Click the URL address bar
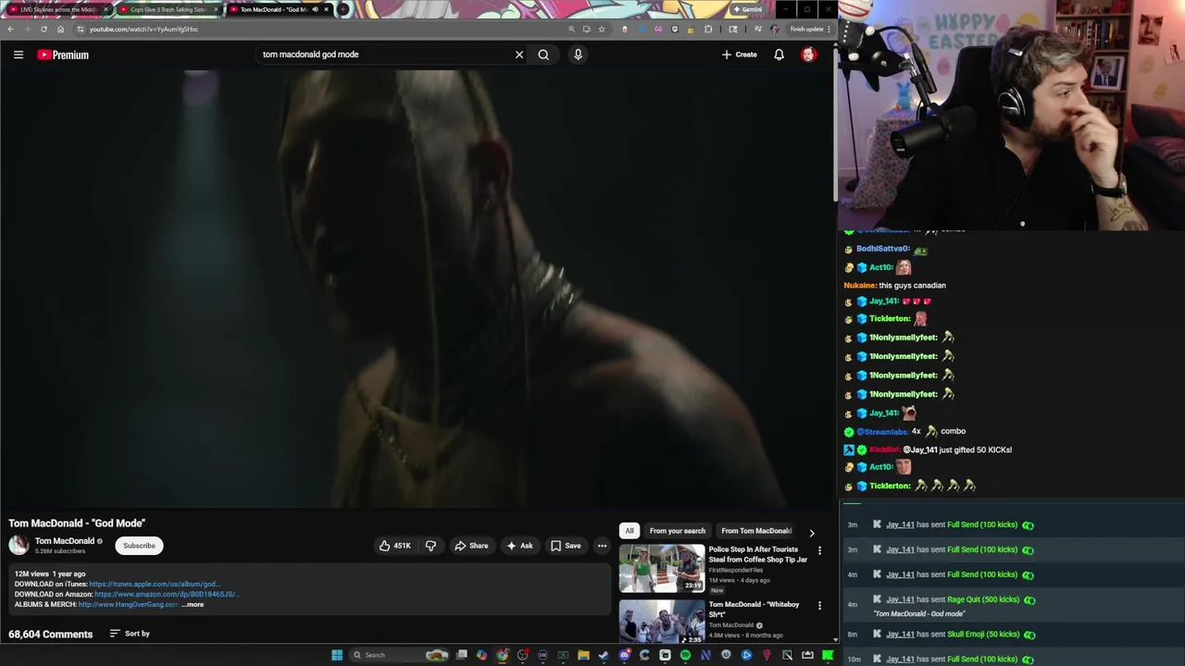 [343, 29]
